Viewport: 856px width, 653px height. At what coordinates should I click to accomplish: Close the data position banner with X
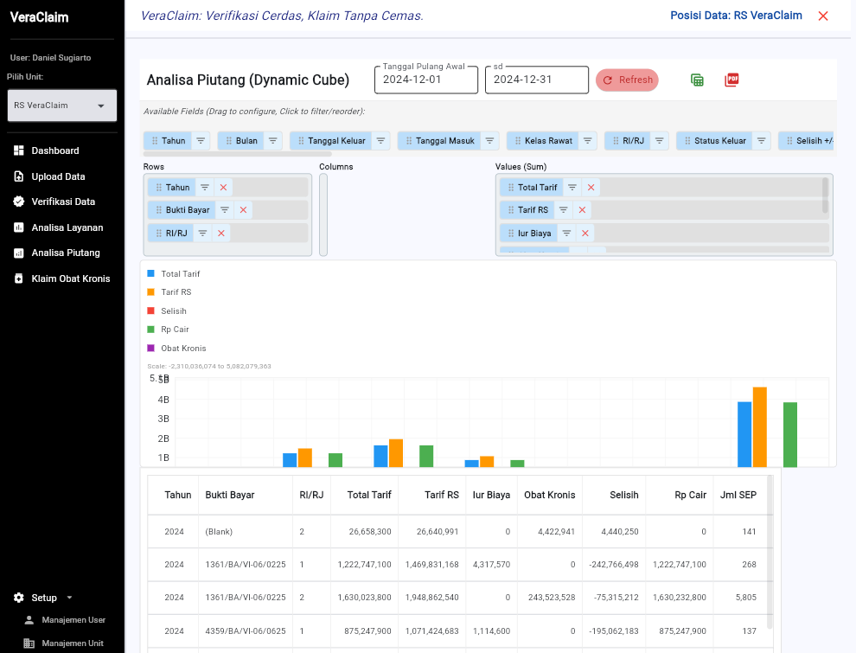823,16
